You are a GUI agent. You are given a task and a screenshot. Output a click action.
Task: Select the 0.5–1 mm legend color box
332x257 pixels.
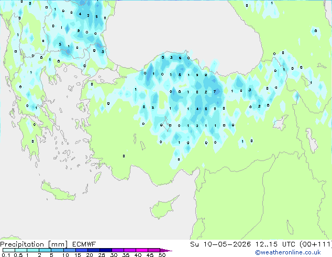coord(21,250)
